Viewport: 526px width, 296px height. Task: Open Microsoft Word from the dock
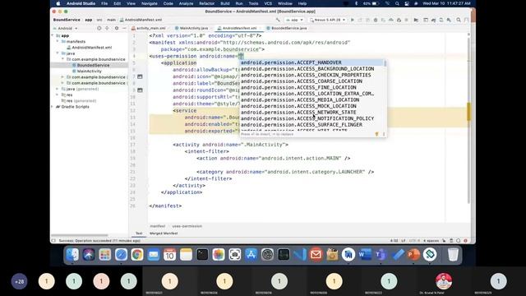pos(365,255)
